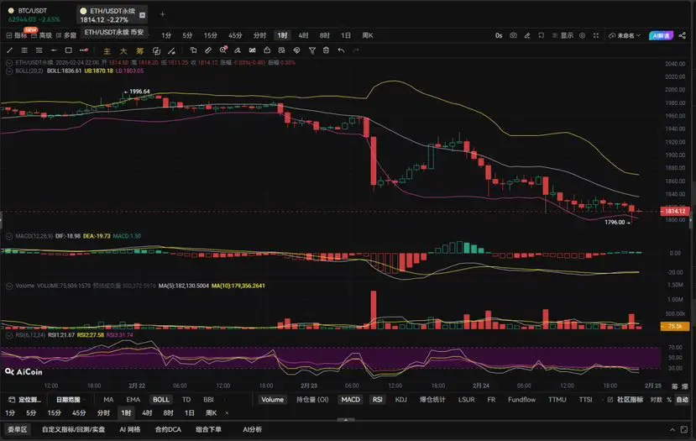
Task: Enable the Fundflow sub-indicator
Action: pyautogui.click(x=521, y=400)
